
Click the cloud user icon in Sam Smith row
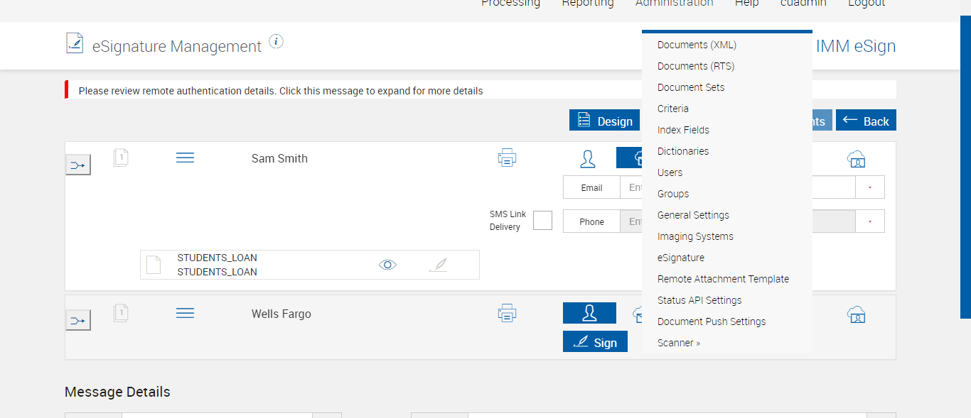pyautogui.click(x=856, y=159)
